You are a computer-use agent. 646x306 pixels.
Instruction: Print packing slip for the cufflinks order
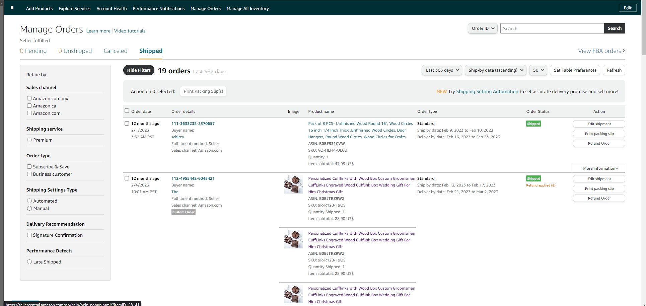pyautogui.click(x=599, y=188)
